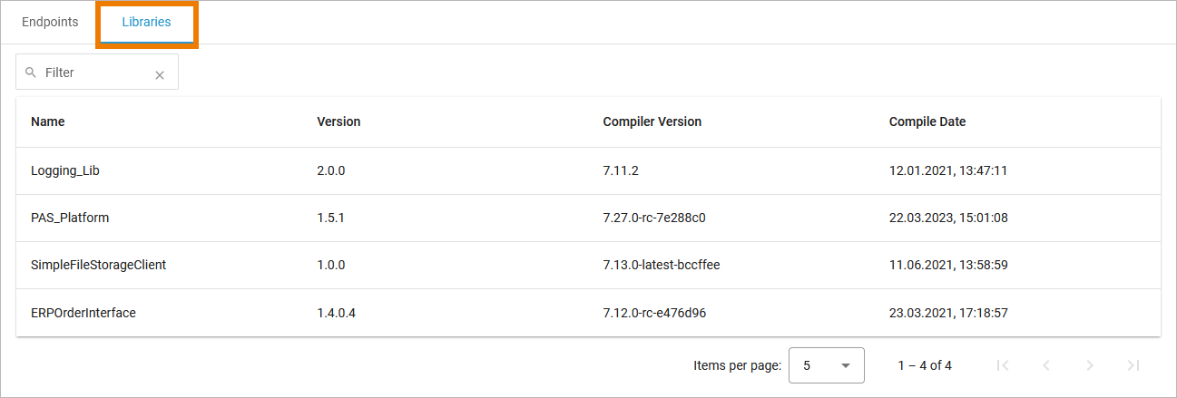
Task: Jump to the last page
Action: (1133, 365)
